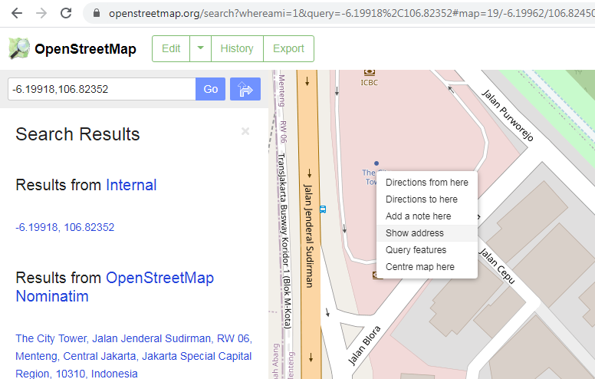Click the 'OpenStreetMap' site title text
The height and width of the screenshot is (379, 595).
click(x=85, y=48)
